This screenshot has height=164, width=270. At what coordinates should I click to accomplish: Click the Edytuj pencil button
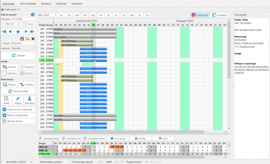click(x=18, y=100)
